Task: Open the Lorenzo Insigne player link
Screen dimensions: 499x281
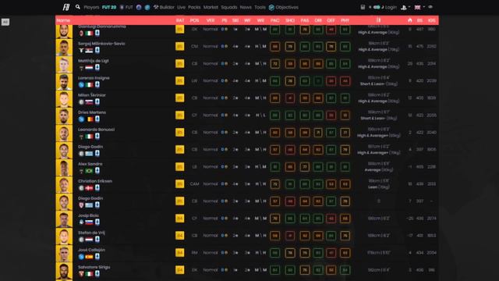Action: pyautogui.click(x=94, y=78)
